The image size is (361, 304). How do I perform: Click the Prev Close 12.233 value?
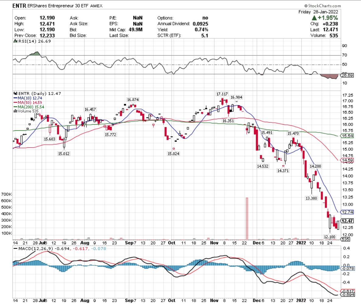point(47,36)
